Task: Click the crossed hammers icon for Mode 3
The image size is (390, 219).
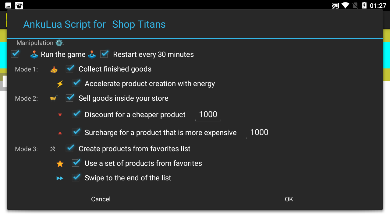Action: click(53, 149)
